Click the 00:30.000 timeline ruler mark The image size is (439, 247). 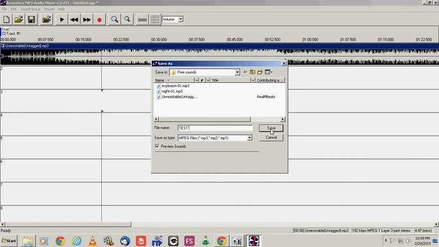pyautogui.click(x=158, y=40)
